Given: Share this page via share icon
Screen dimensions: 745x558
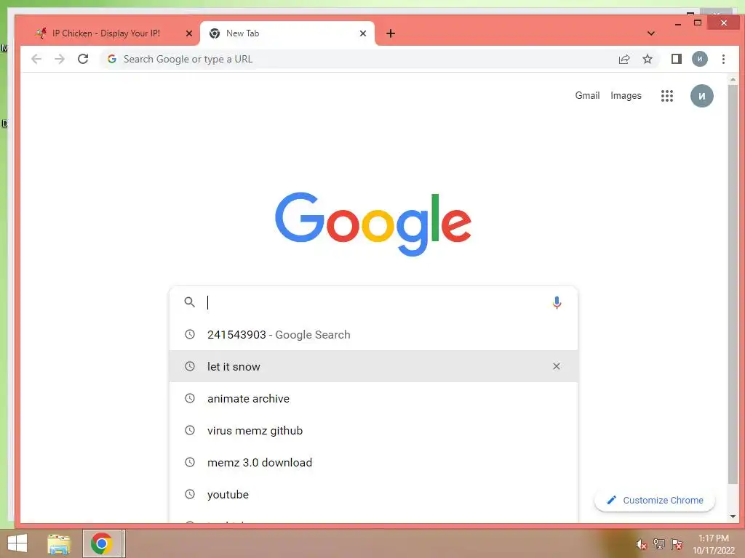Looking at the screenshot, I should (624, 59).
